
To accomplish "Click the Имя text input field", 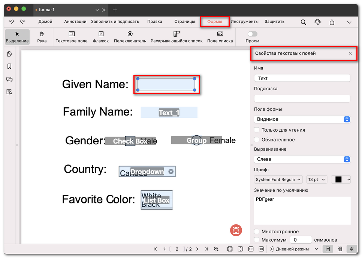I will (302, 78).
